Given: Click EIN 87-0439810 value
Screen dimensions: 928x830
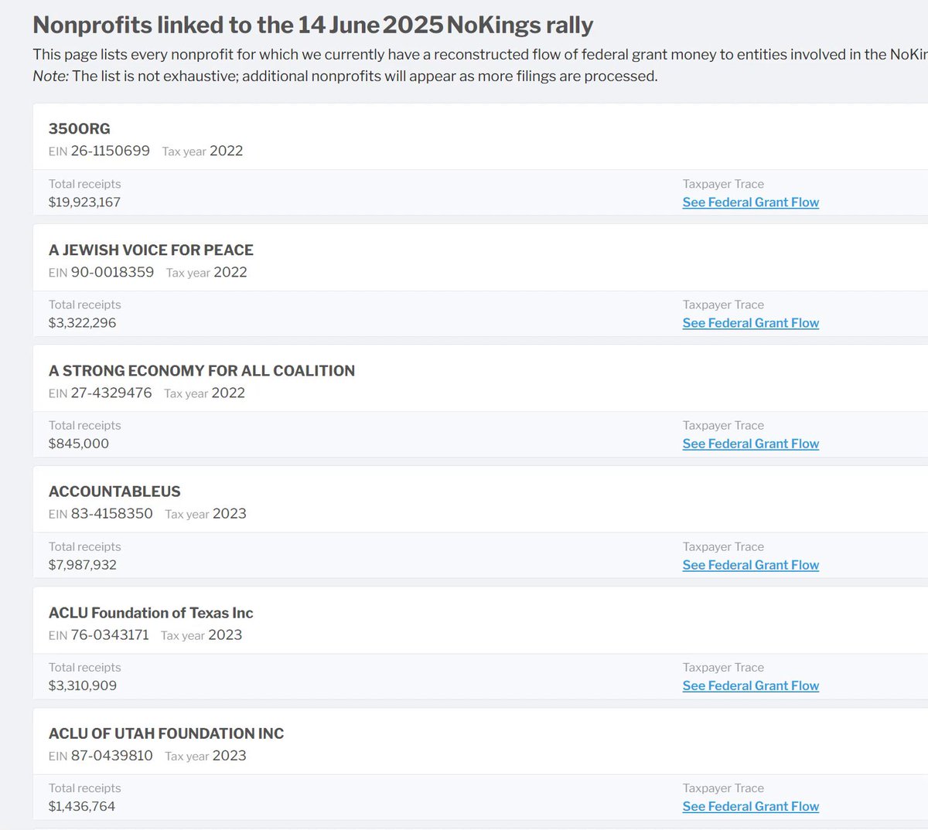Looking at the screenshot, I should pos(112,756).
